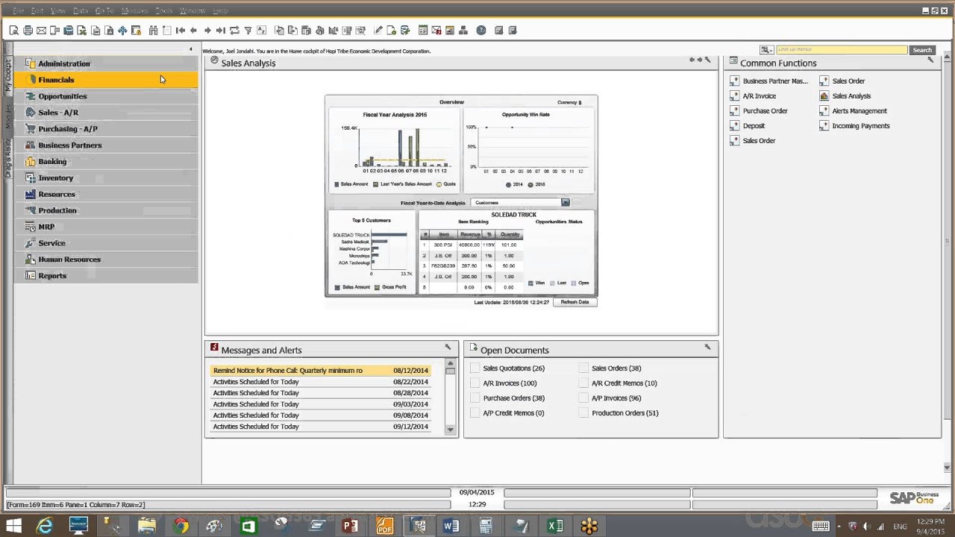Click the Sales Analysis panel header icon
The height and width of the screenshot is (537, 955).
pos(214,60)
